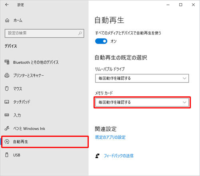
Task: Open 既定のアプリの設定 link
Action: click(x=110, y=137)
